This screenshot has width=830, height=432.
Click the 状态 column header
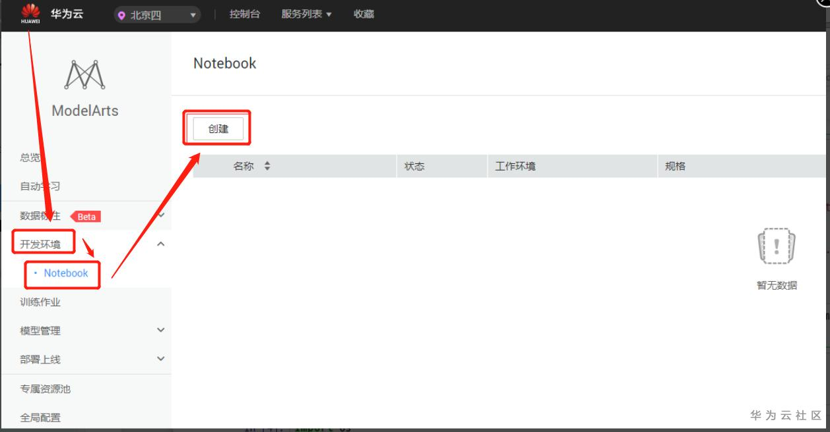414,167
